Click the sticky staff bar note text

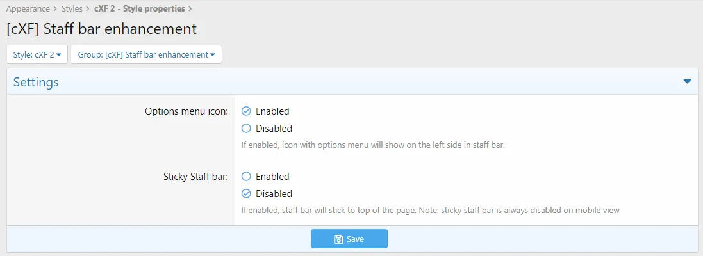[430, 210]
